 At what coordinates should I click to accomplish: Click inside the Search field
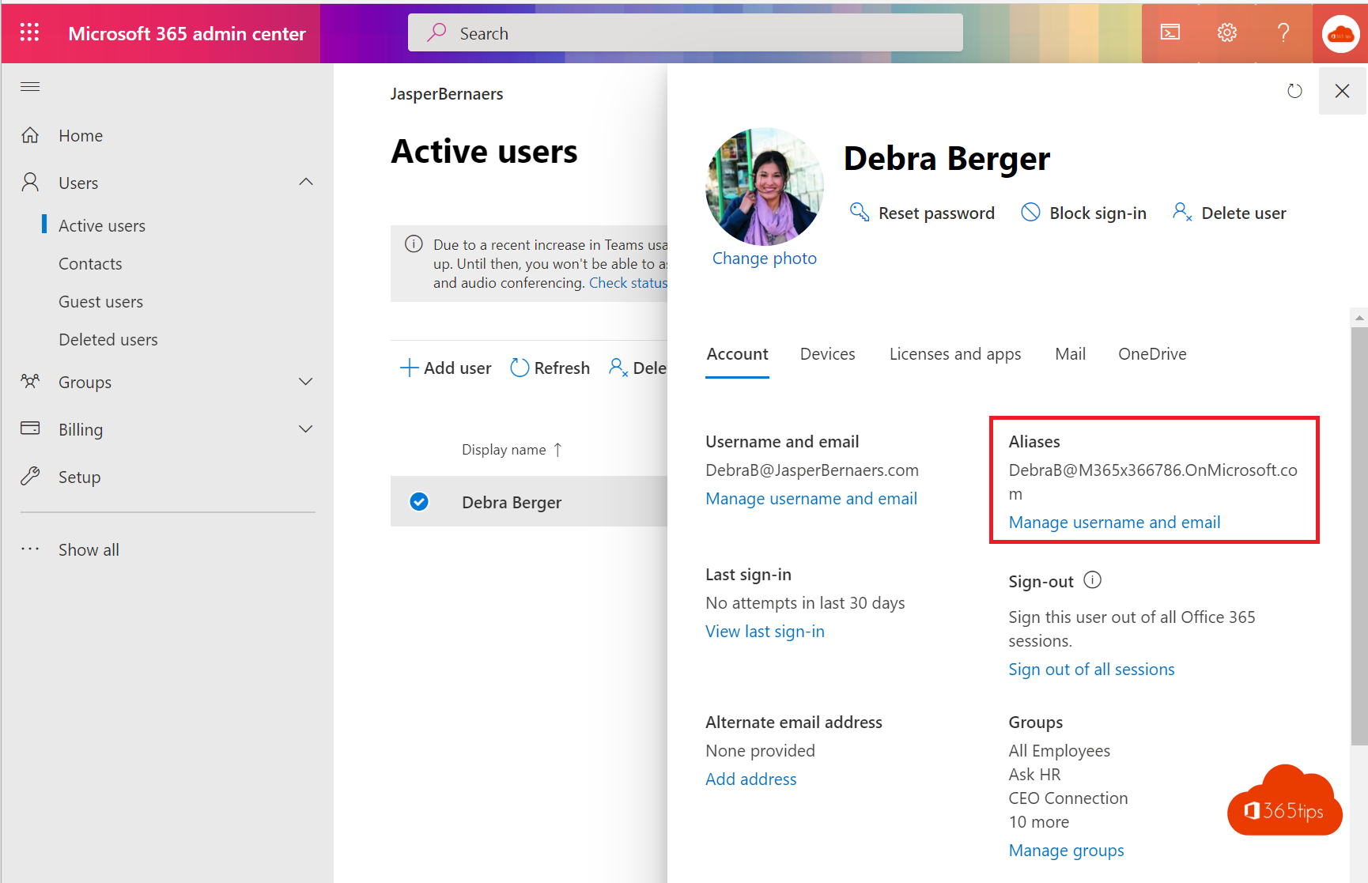coord(684,32)
